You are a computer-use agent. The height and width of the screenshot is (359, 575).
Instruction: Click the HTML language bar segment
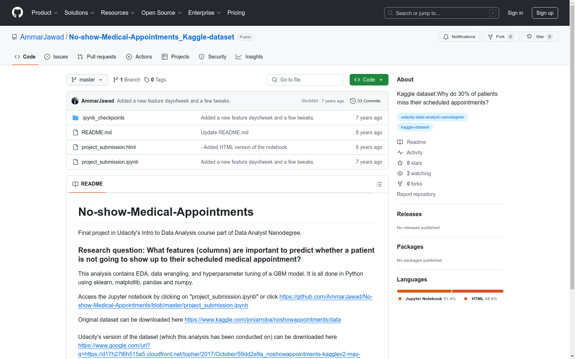click(x=478, y=291)
